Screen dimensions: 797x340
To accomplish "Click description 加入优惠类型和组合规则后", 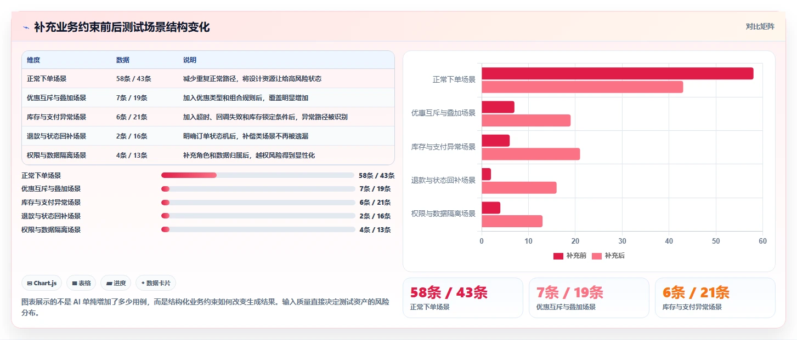I will [246, 98].
